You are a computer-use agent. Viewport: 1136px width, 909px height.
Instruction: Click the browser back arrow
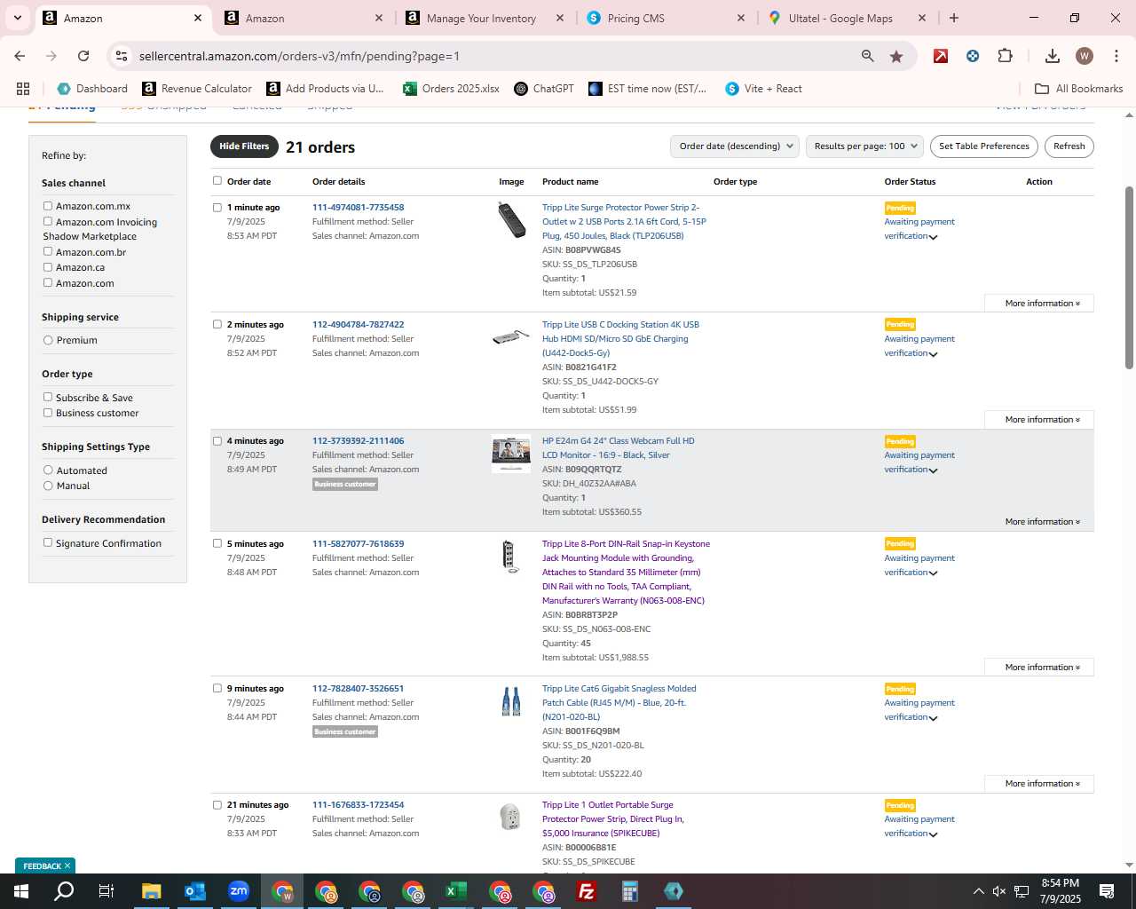pyautogui.click(x=20, y=56)
